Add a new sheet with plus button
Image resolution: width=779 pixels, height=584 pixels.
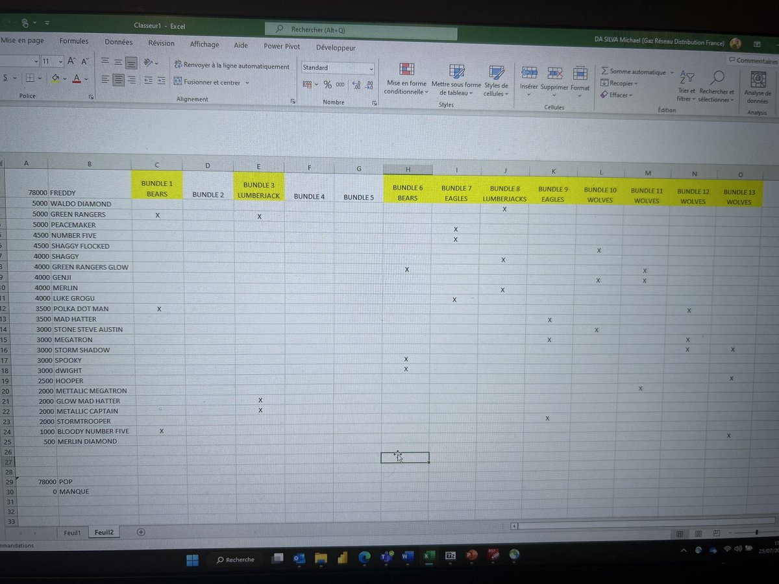click(141, 531)
